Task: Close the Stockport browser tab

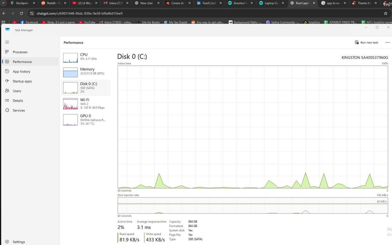Action: 34,3
